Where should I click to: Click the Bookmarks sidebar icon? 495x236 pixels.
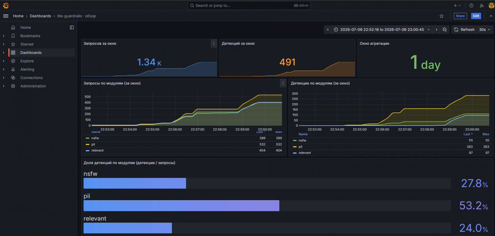[13, 36]
